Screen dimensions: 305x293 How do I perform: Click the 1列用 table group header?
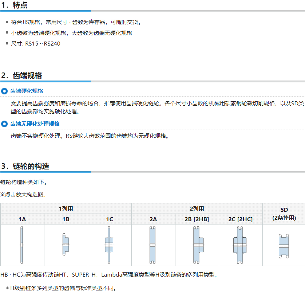click(x=66, y=208)
